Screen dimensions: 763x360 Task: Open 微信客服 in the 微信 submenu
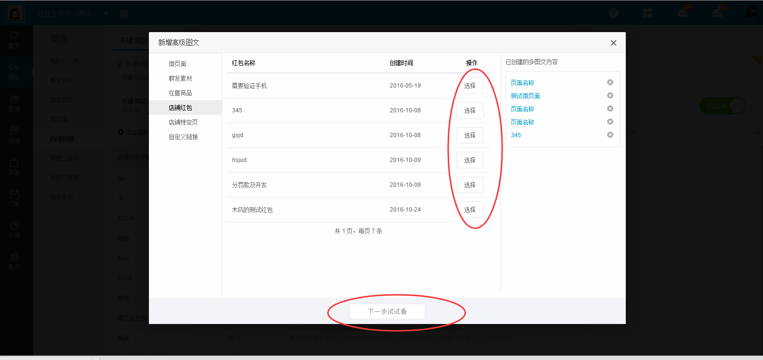point(61,197)
